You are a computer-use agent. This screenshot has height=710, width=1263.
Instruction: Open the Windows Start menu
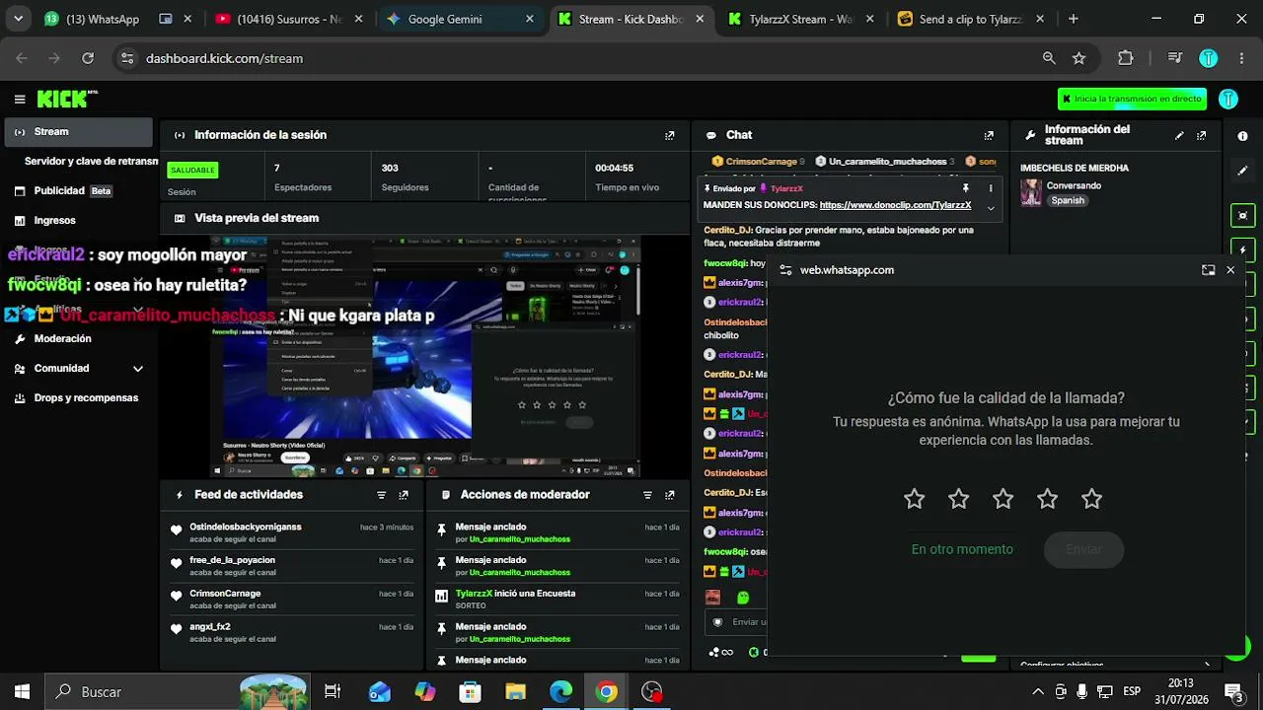point(22,691)
